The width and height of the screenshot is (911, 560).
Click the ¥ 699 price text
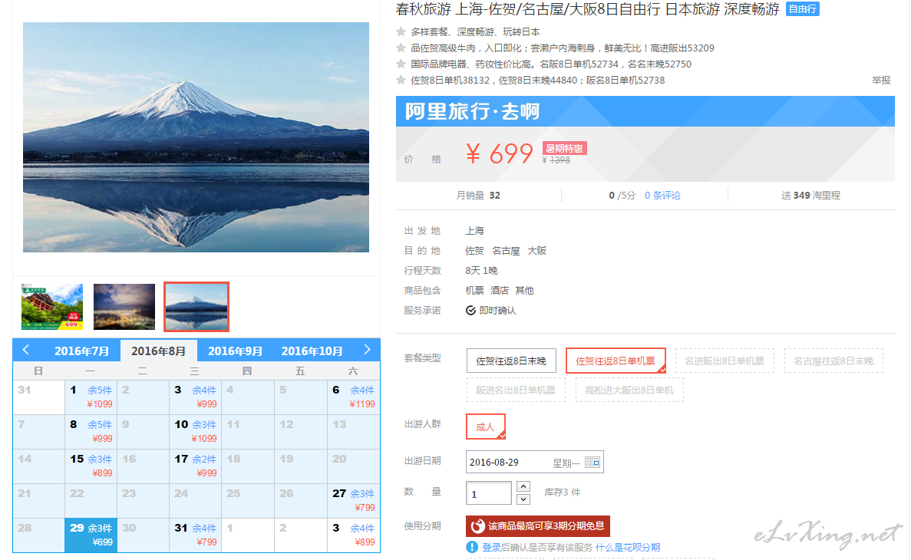click(499, 153)
